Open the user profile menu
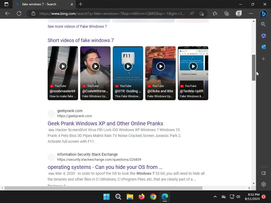This screenshot has height=203, width=271. tap(239, 13)
